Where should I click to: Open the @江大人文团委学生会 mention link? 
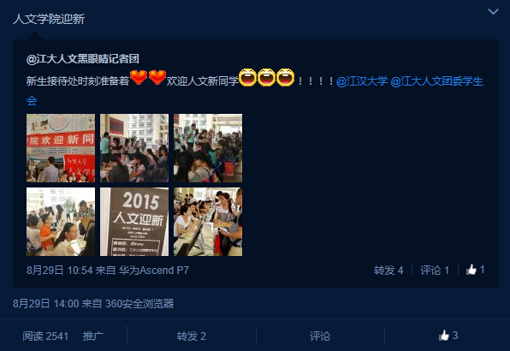[x=436, y=81]
